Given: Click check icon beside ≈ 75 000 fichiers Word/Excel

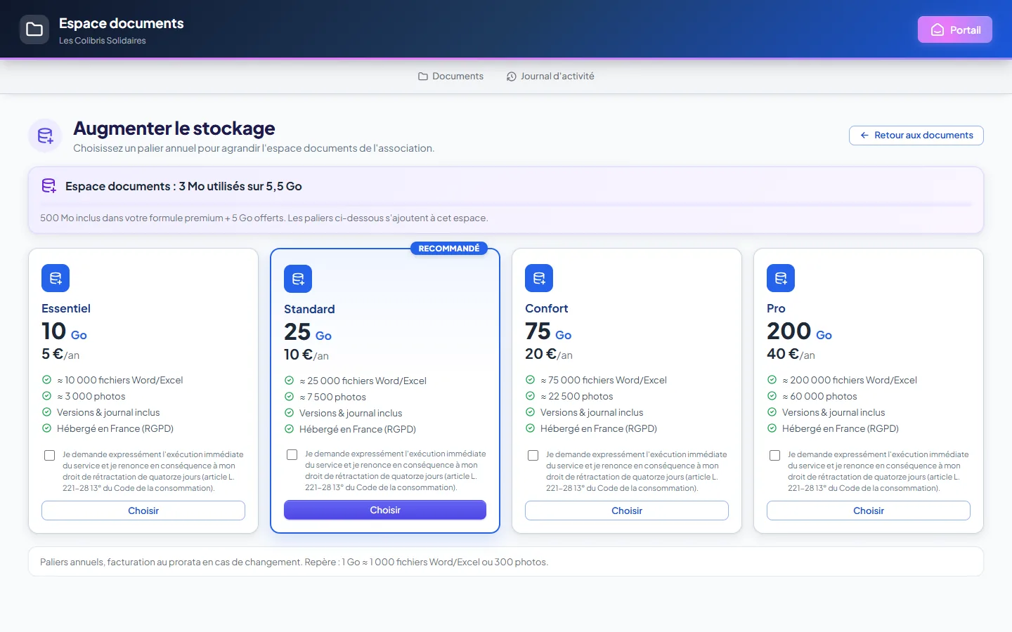Looking at the screenshot, I should [x=530, y=380].
